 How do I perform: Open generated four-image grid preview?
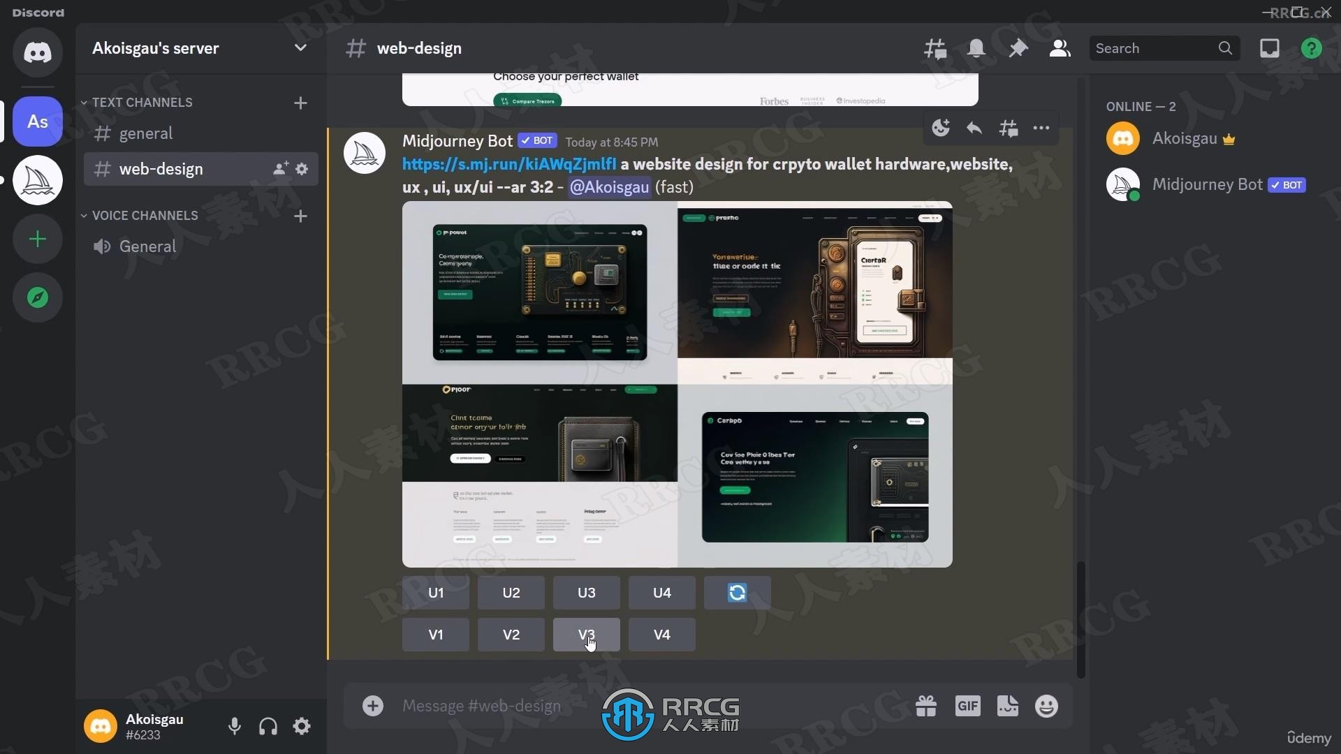pos(677,384)
